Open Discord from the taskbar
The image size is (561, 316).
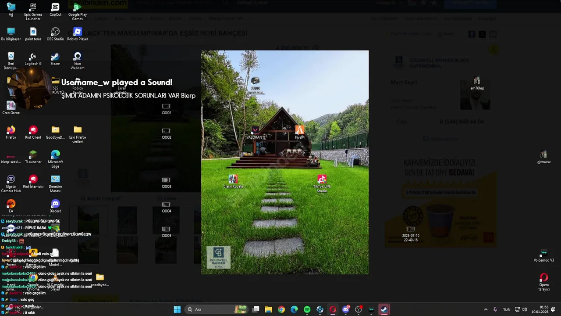[345, 309]
